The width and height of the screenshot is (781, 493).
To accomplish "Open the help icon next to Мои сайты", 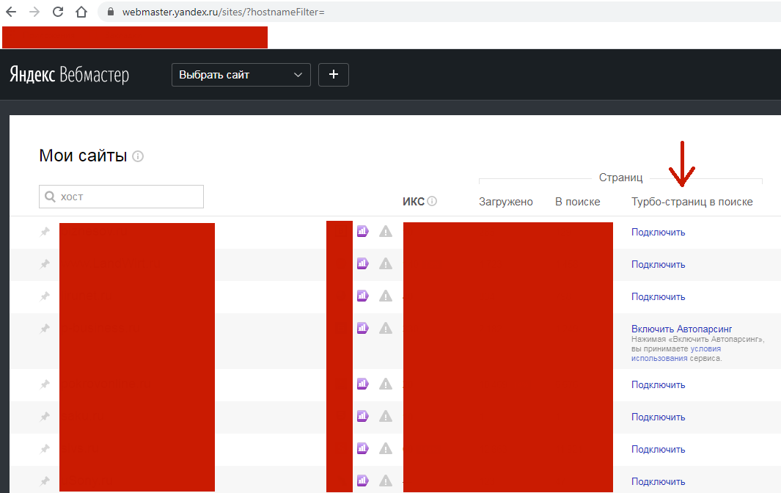I will click(x=138, y=156).
